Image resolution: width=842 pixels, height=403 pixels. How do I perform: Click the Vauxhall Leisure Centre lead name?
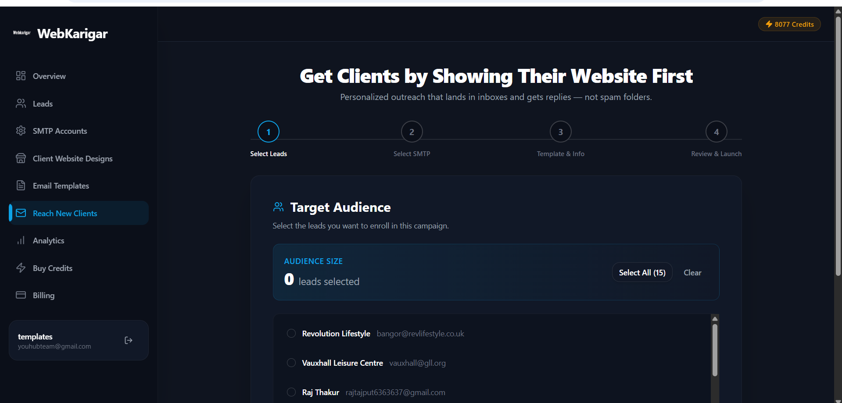coord(342,363)
